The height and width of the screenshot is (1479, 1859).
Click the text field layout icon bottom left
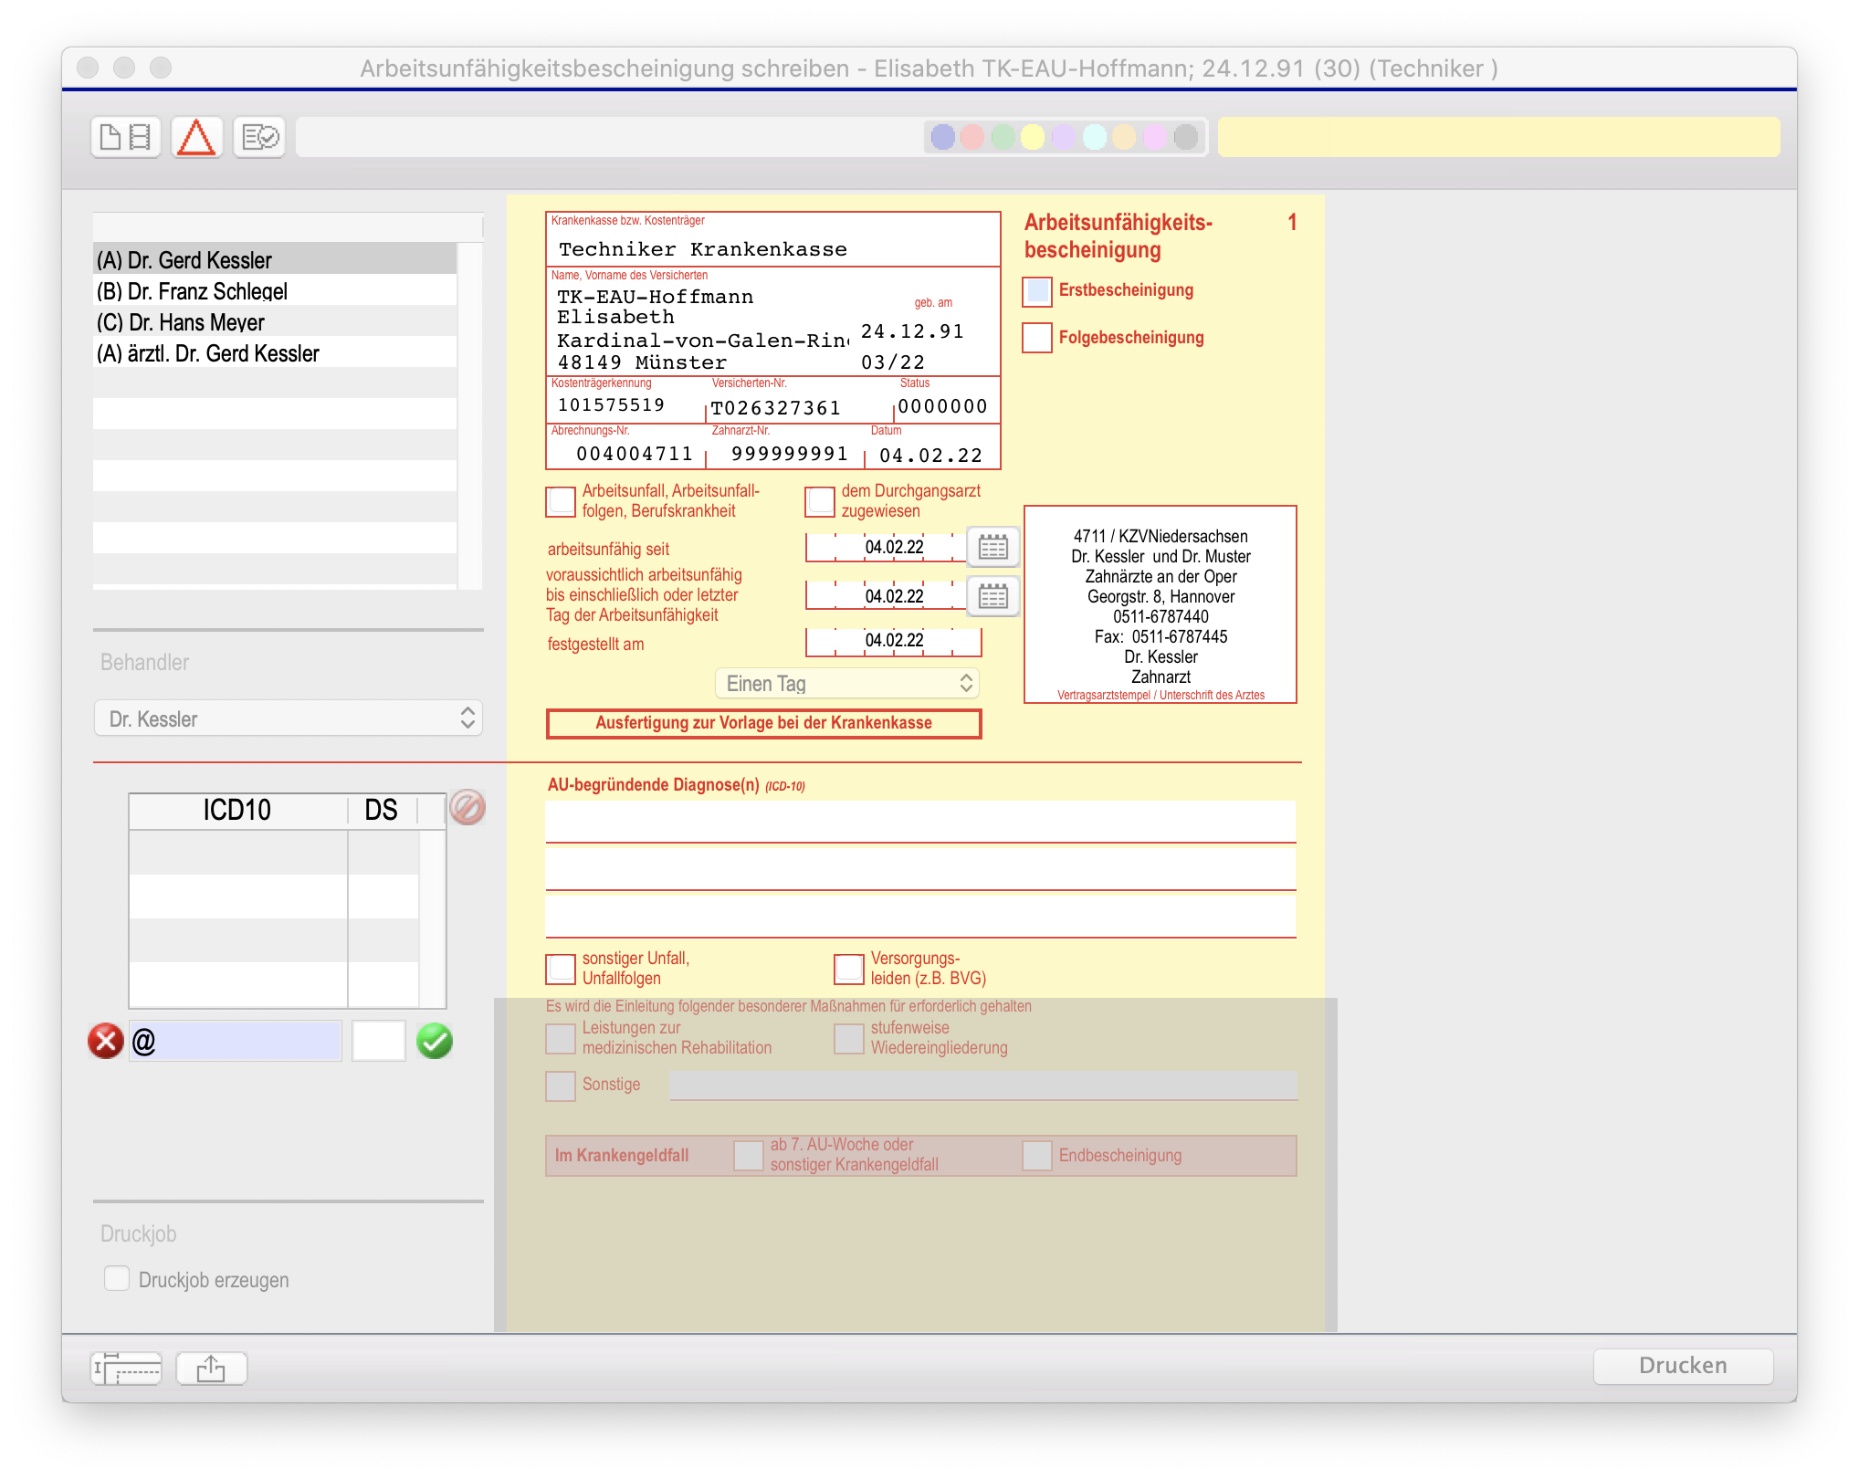click(127, 1368)
